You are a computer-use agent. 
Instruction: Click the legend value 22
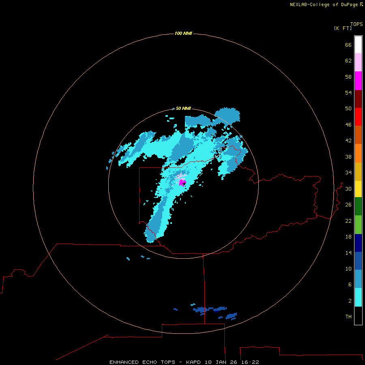point(348,221)
